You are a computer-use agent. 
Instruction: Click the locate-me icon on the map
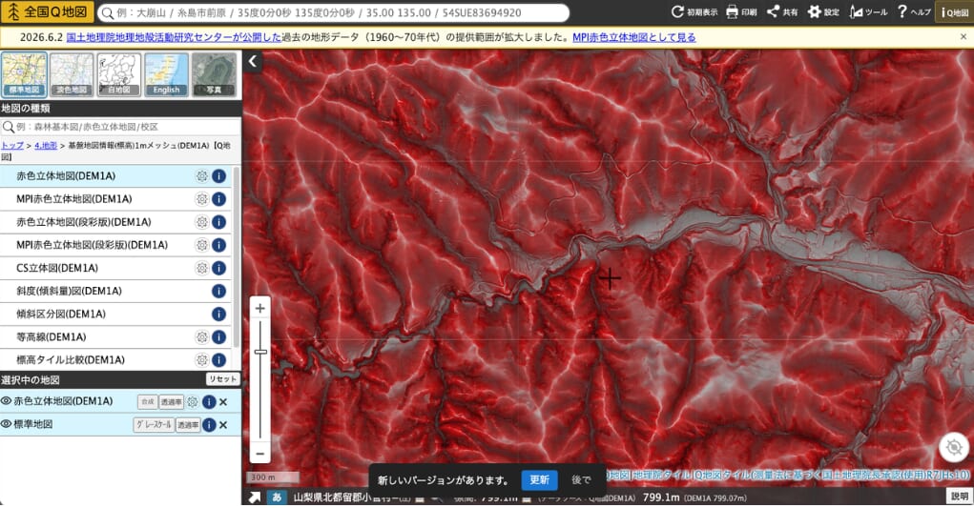pyautogui.click(x=954, y=447)
